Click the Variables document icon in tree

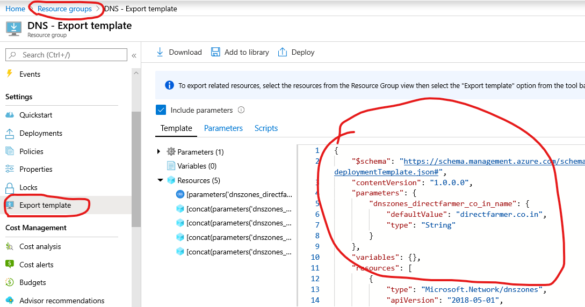point(171,166)
